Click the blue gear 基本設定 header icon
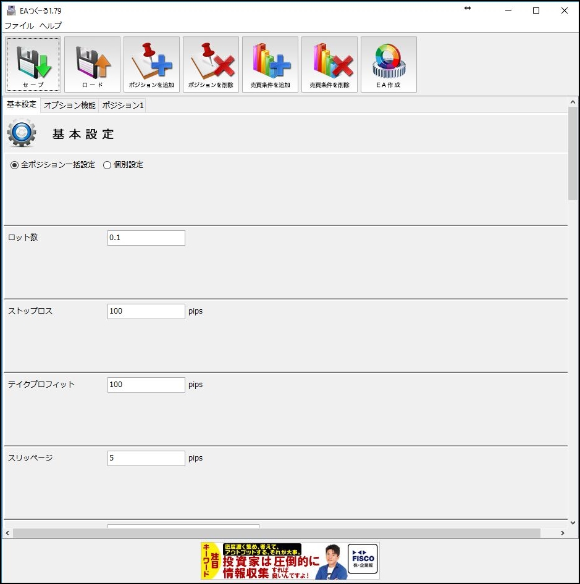Screen dimensions: 580x584 click(x=22, y=133)
